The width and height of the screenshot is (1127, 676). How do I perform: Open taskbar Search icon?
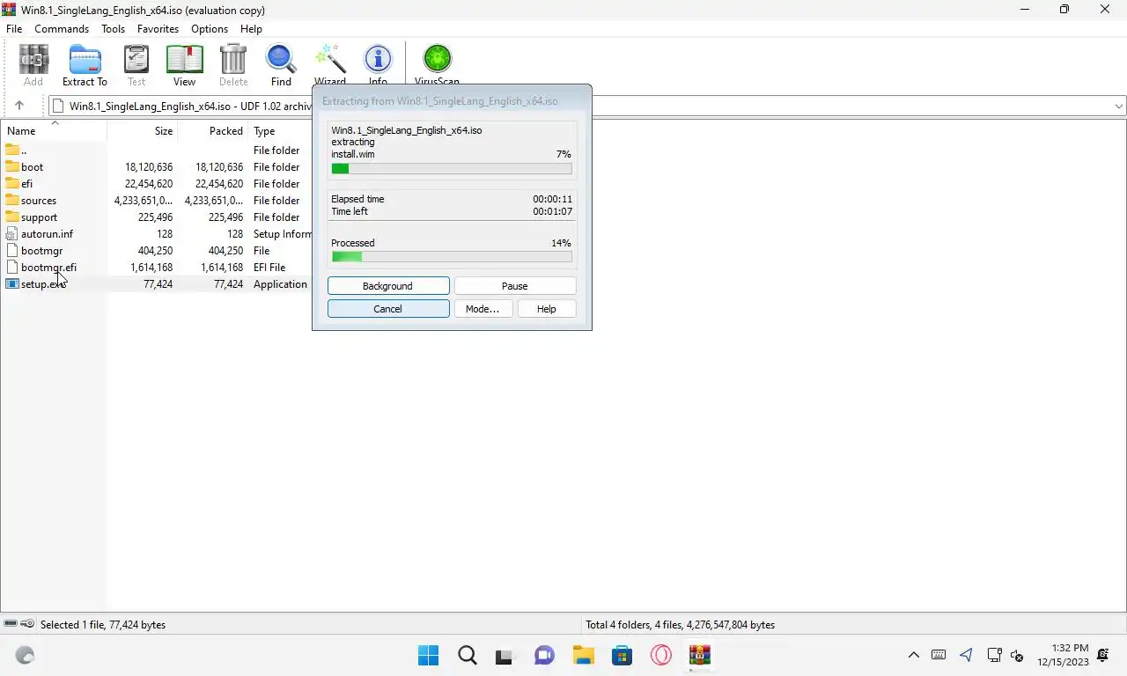tap(468, 655)
